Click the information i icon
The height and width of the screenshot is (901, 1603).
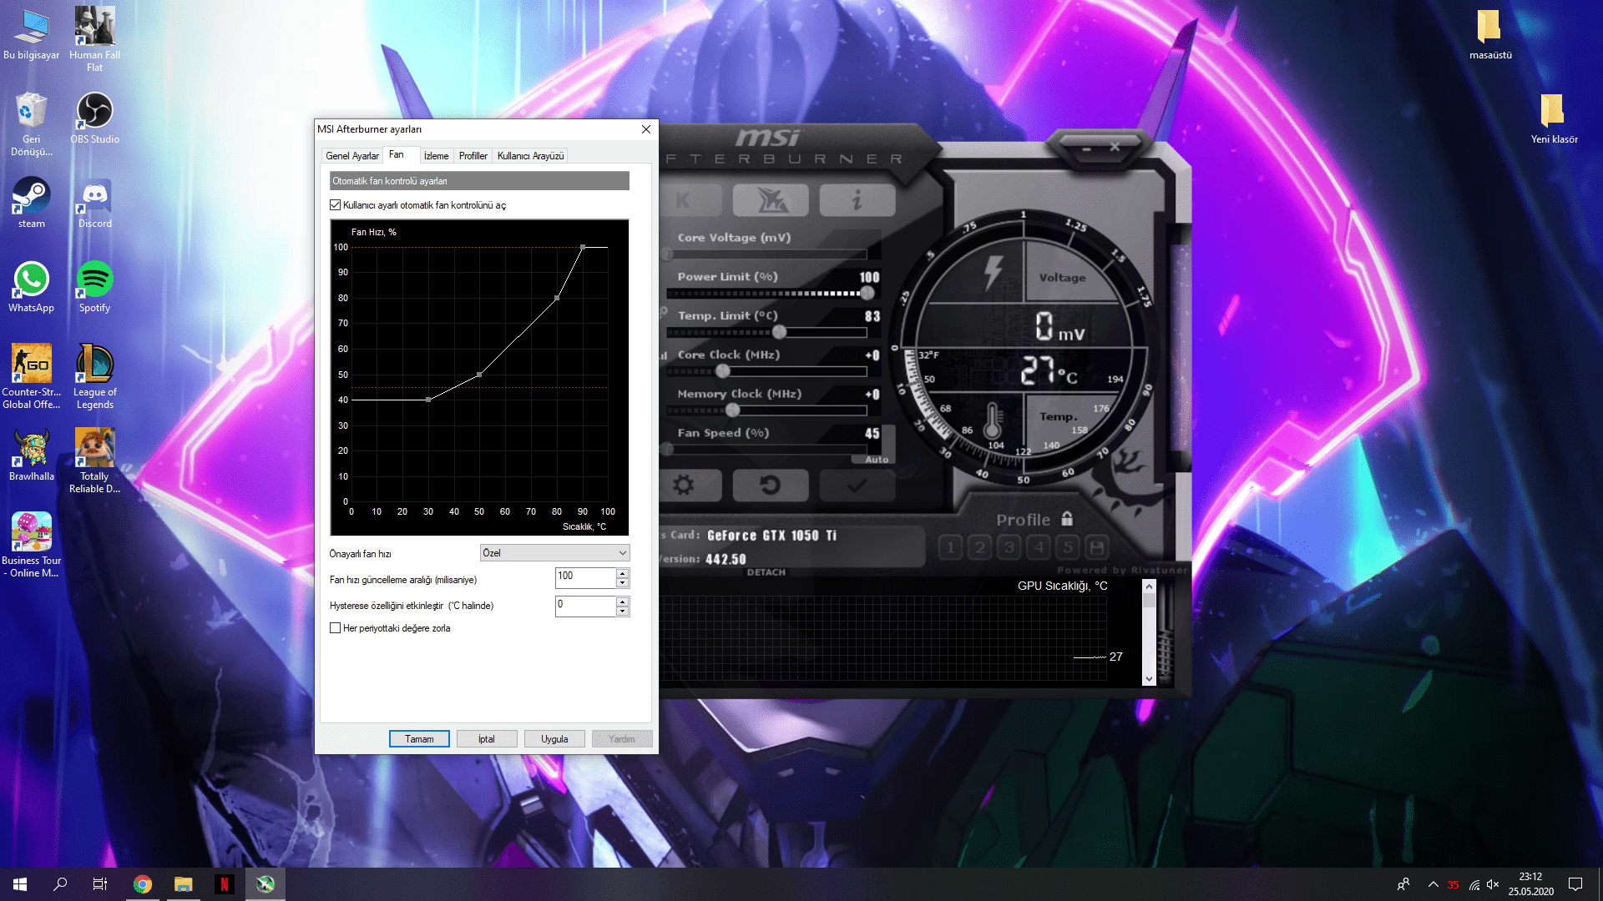[x=857, y=200]
